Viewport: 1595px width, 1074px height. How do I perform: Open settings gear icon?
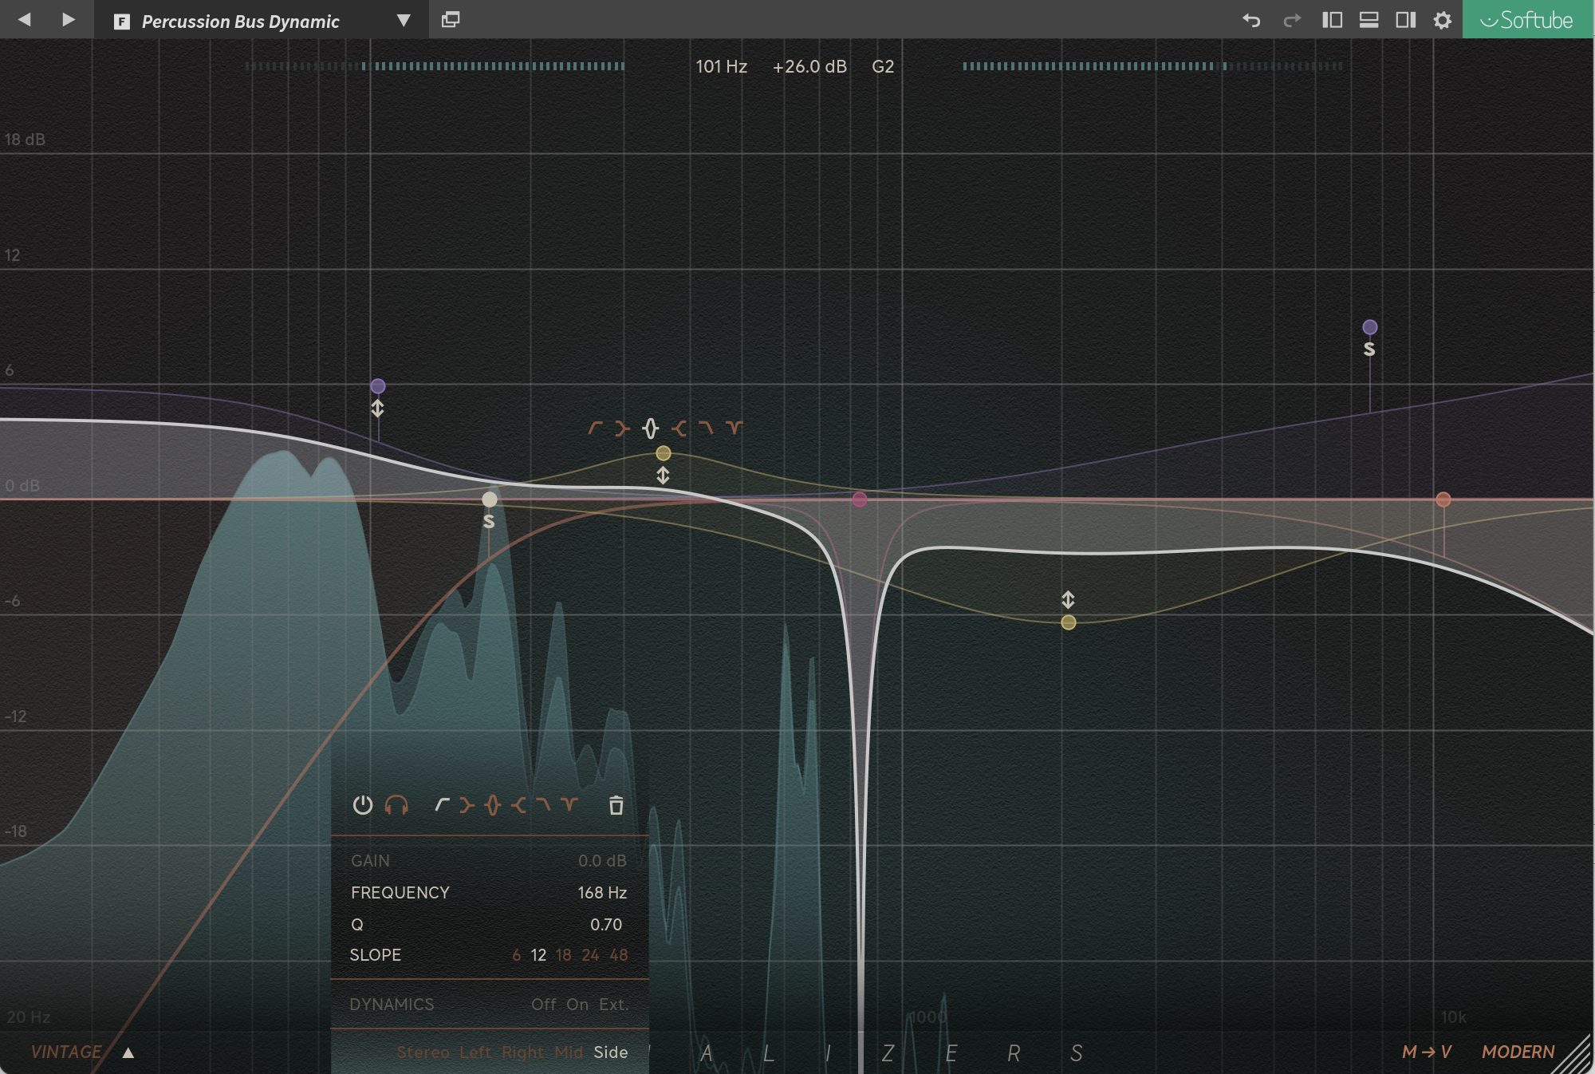1442,20
